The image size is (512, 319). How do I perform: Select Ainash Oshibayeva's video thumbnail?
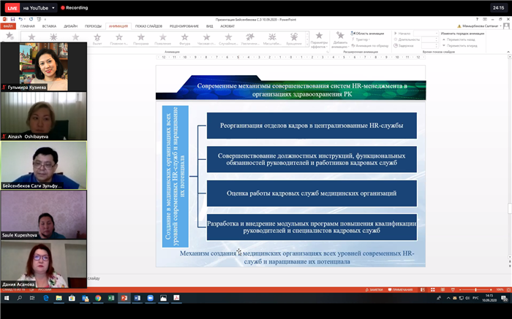coord(43,115)
